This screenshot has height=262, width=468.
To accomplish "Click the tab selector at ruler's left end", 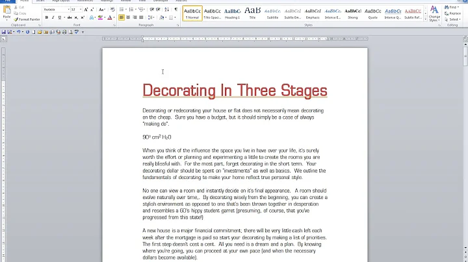I will (x=3, y=39).
